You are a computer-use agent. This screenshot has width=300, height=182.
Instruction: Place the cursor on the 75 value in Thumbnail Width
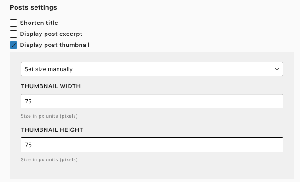(x=28, y=101)
